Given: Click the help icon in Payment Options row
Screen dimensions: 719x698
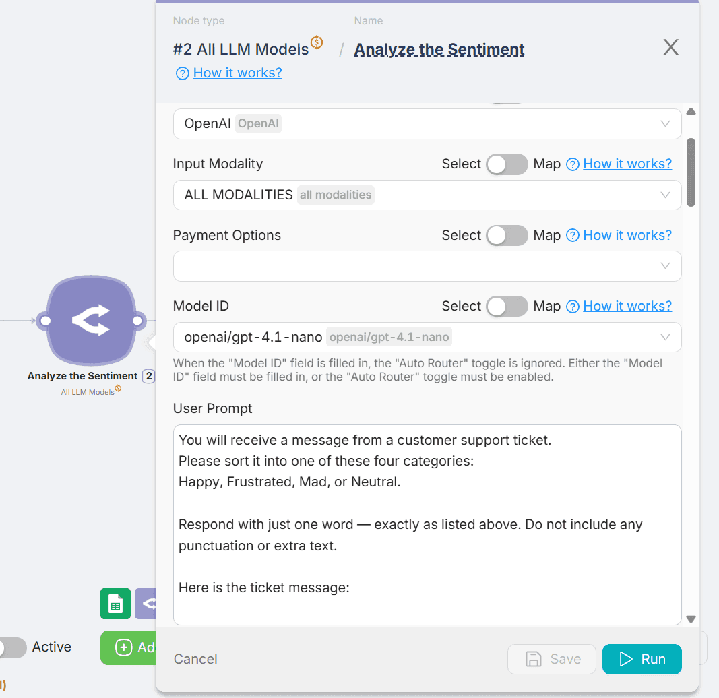Looking at the screenshot, I should (573, 236).
